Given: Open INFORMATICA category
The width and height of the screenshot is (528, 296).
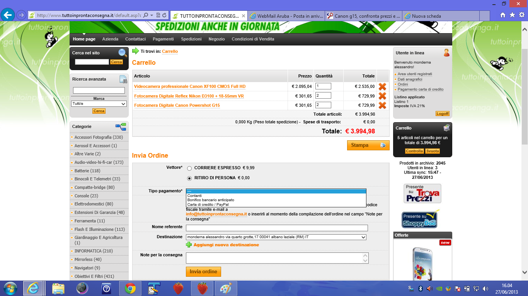Looking at the screenshot, I should (94, 251).
